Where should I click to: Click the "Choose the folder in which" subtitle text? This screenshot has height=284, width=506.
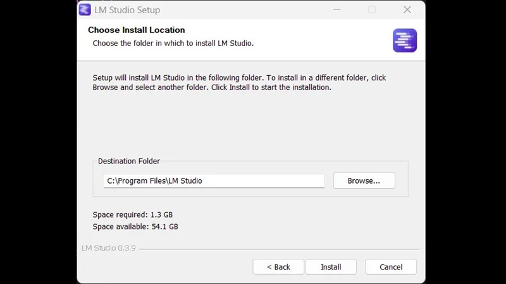tap(173, 44)
